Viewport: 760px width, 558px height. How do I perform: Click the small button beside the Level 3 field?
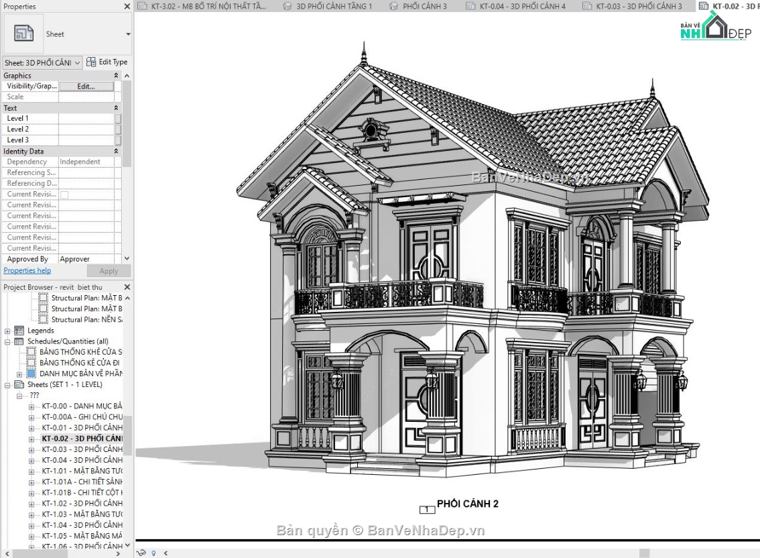click(x=118, y=139)
